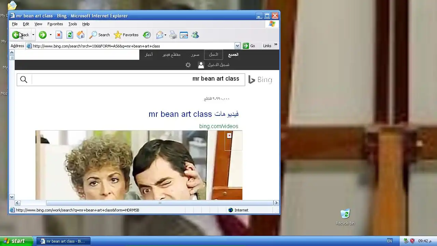Open the Favorites star panel
This screenshot has width=437, height=246.
(x=126, y=35)
